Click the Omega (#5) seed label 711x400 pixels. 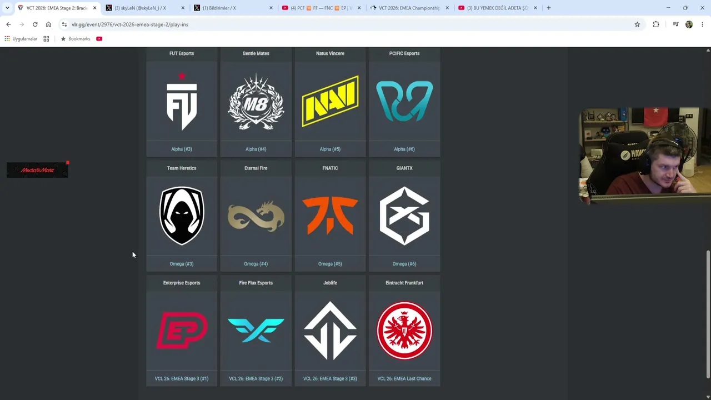(x=330, y=264)
